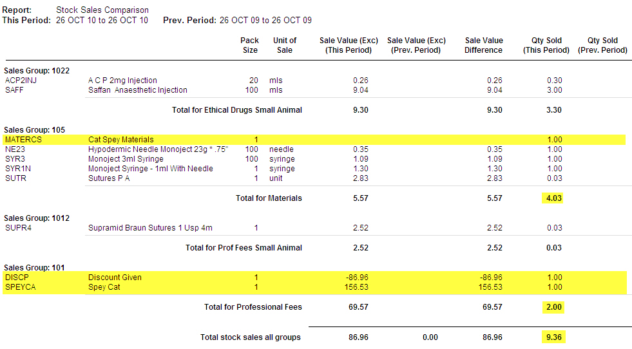This screenshot has width=632, height=349.
Task: Click the Unit of Sale column header
Action: click(x=285, y=45)
